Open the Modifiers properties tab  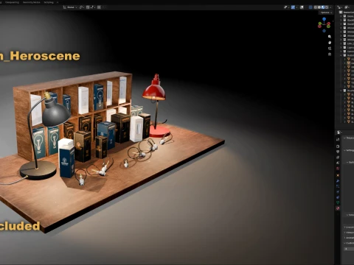point(338,181)
